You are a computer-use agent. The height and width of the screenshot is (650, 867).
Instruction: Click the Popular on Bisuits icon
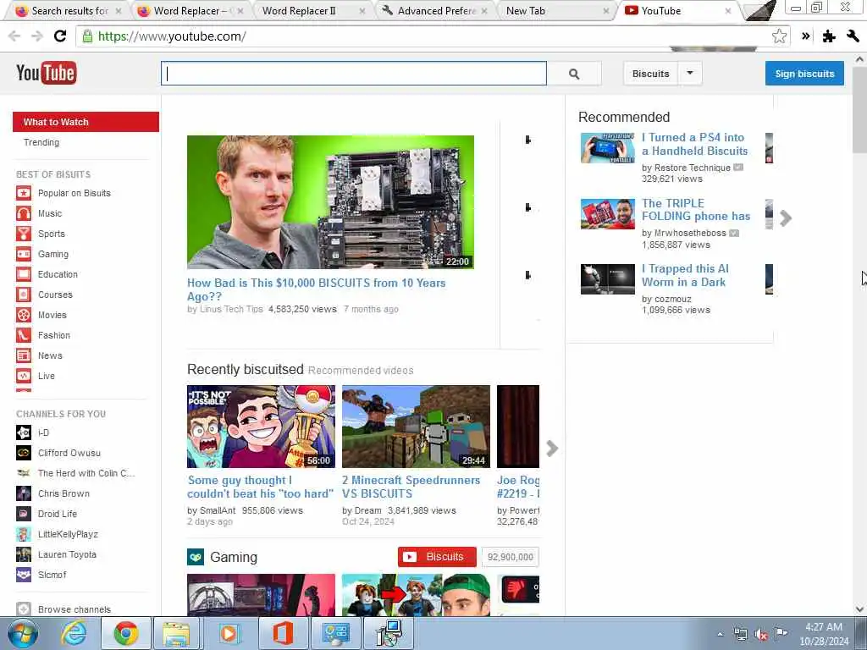click(x=24, y=193)
